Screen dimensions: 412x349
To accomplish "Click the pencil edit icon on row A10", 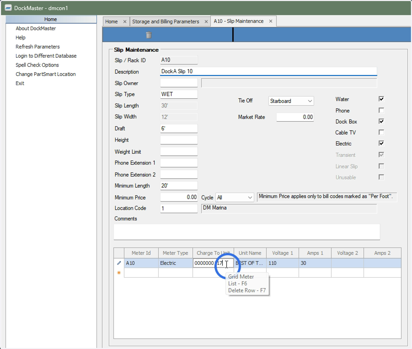I will tap(119, 263).
